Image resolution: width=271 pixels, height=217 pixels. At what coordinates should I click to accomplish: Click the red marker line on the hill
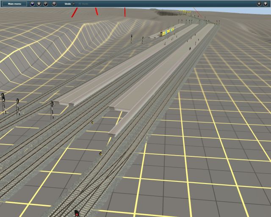[75, 12]
